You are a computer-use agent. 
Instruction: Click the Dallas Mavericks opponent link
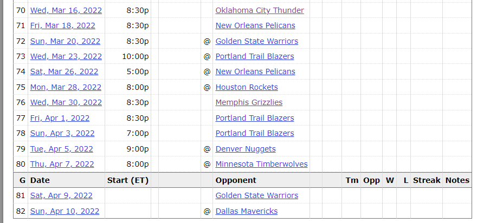[x=247, y=211]
